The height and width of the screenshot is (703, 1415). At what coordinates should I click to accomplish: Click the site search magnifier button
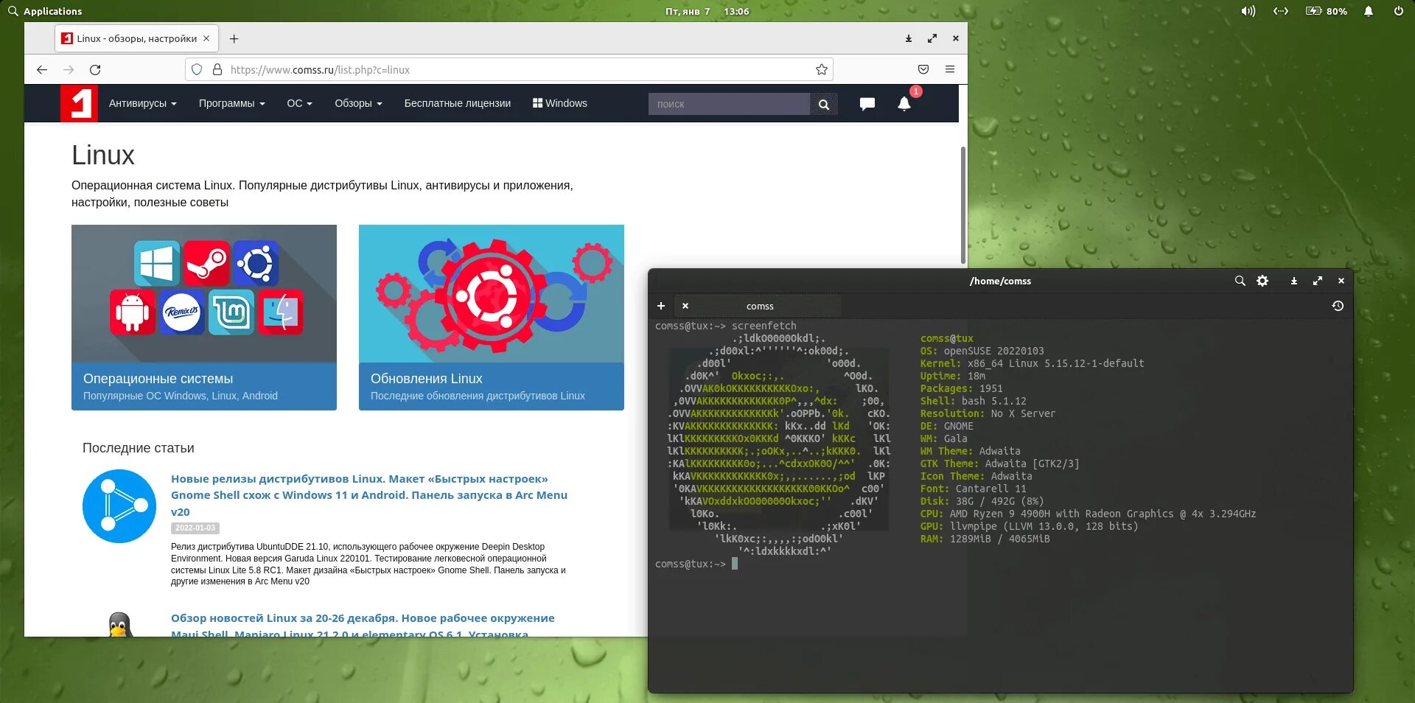pyautogui.click(x=824, y=104)
